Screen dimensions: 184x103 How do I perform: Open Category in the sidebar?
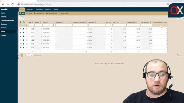3,17
